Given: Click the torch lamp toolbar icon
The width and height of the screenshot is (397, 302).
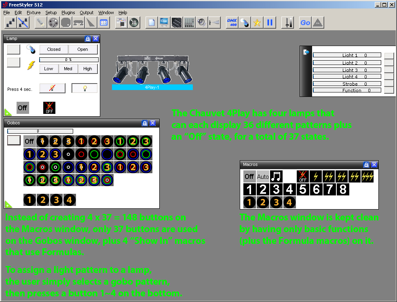Looking at the screenshot, I should tap(40, 23).
